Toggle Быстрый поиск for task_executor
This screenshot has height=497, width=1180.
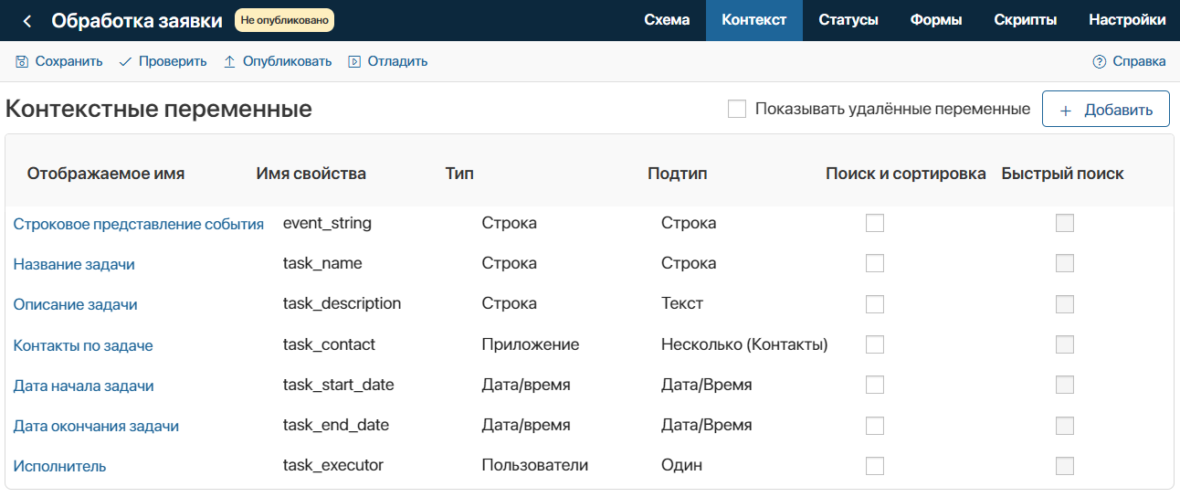(x=1065, y=466)
